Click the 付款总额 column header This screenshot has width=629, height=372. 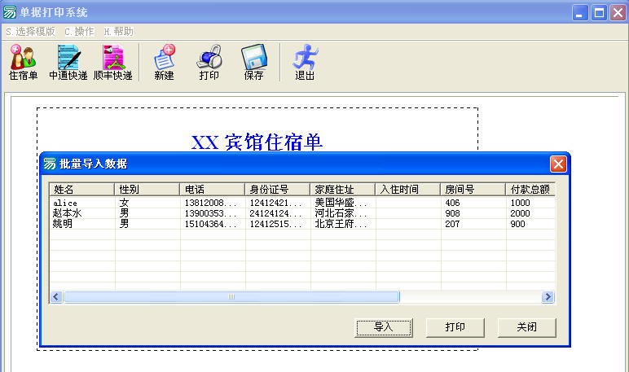[530, 189]
